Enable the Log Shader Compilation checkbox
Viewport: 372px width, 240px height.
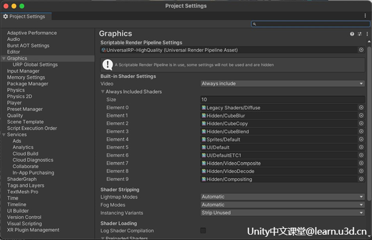[203, 230]
